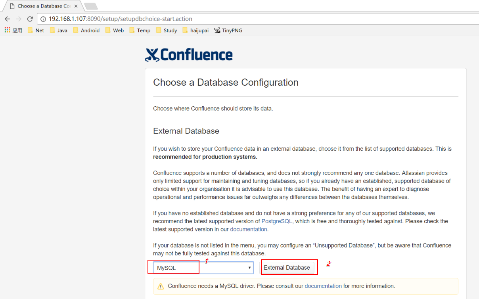Open the PostgreSQL link
This screenshot has width=479, height=299.
pos(277,221)
